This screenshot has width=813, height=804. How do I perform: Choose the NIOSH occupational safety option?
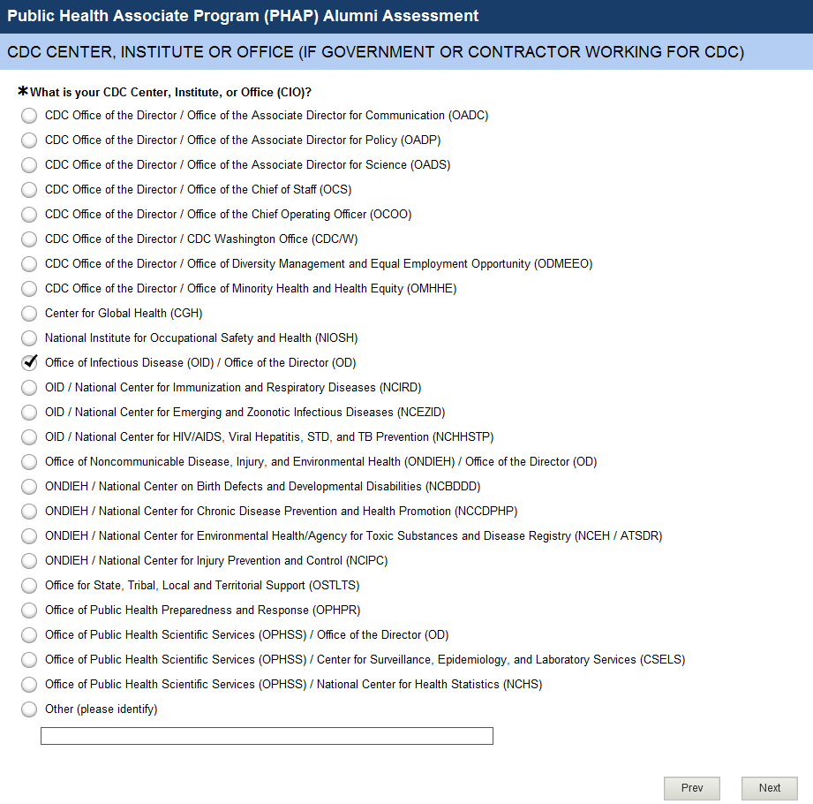[29, 338]
